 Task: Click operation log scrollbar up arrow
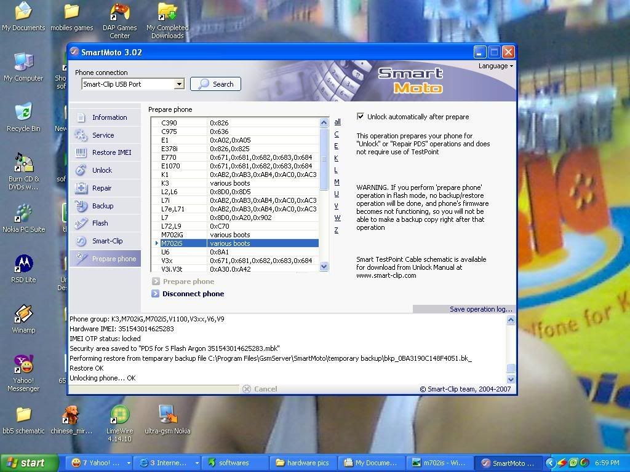[511, 320]
